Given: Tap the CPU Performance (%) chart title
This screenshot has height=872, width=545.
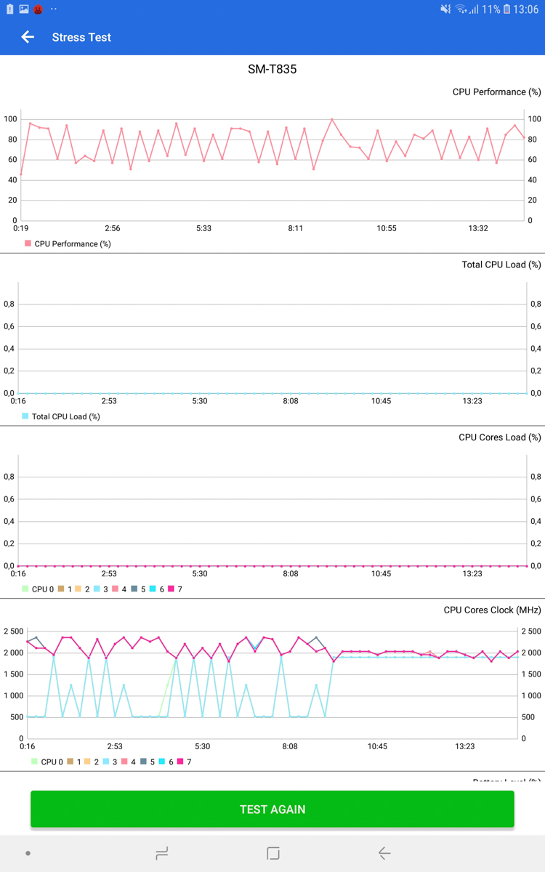Looking at the screenshot, I should point(496,92).
